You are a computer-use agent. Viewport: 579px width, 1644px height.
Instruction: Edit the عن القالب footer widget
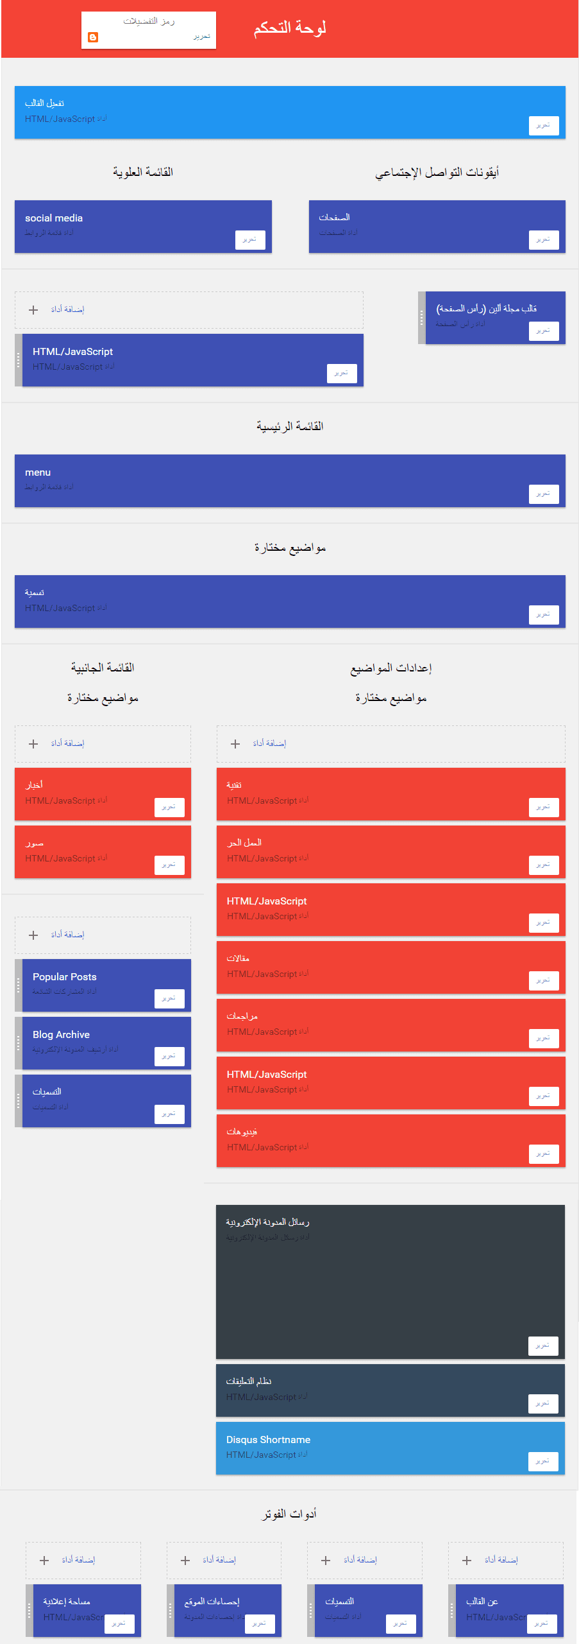coord(542,1624)
